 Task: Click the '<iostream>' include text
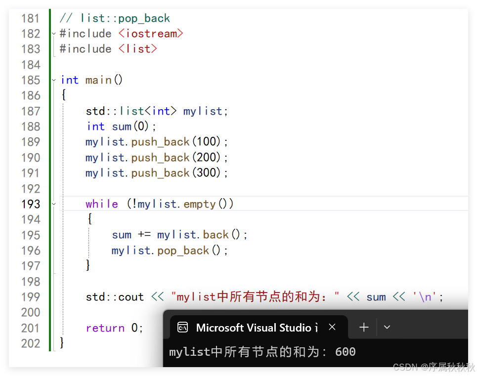[151, 34]
